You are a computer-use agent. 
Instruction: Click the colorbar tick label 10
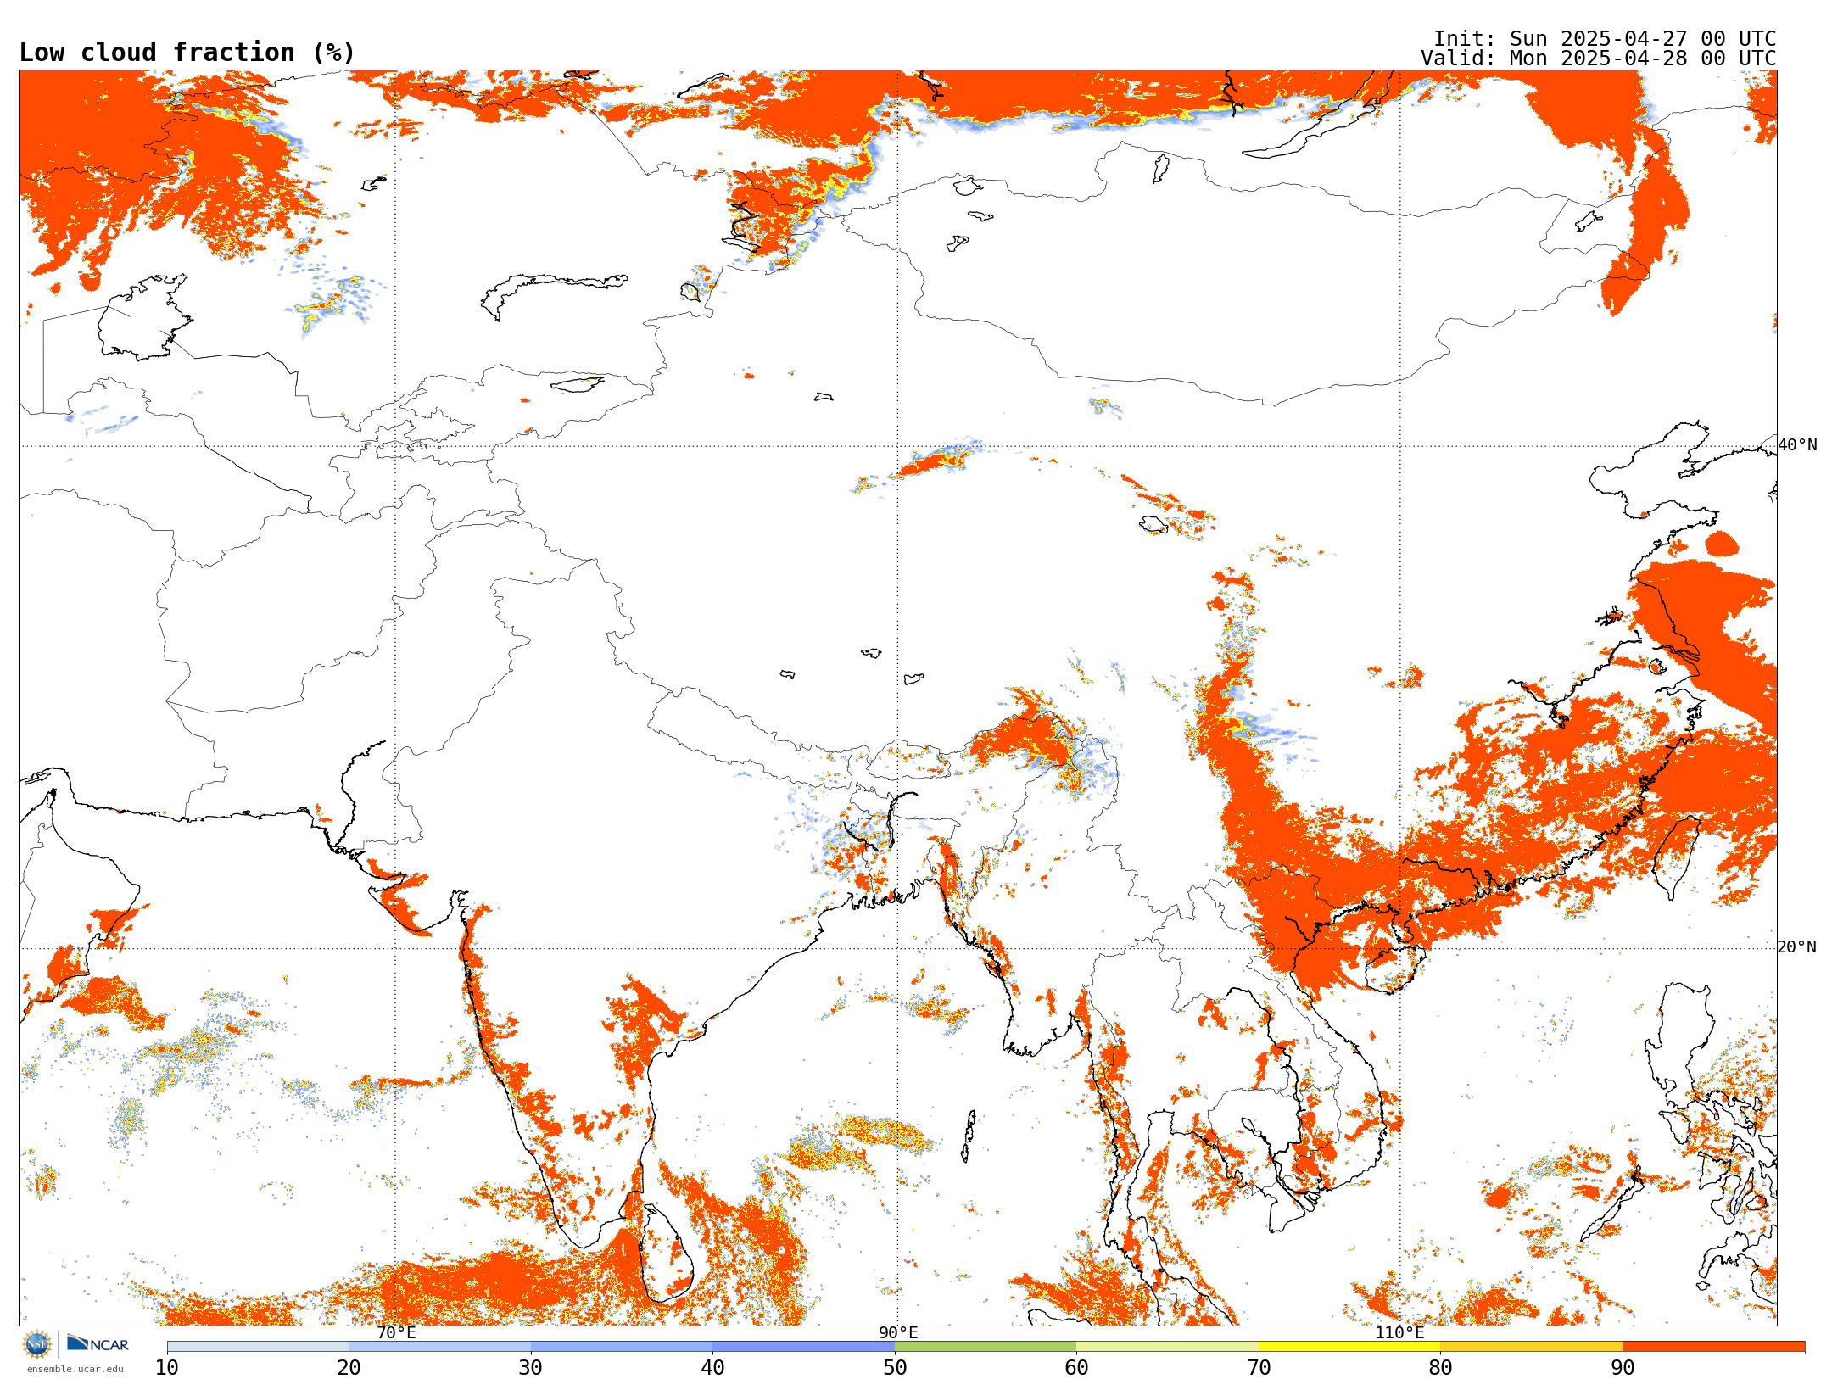coord(167,1368)
